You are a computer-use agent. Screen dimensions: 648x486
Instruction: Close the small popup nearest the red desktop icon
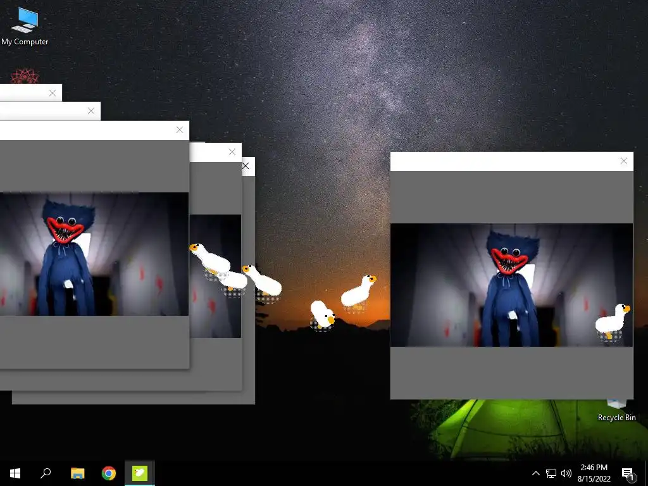[52, 93]
